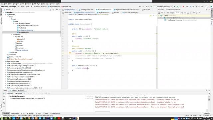
Task: Open Hierarchy panel settings gear
Action: click(206, 10)
